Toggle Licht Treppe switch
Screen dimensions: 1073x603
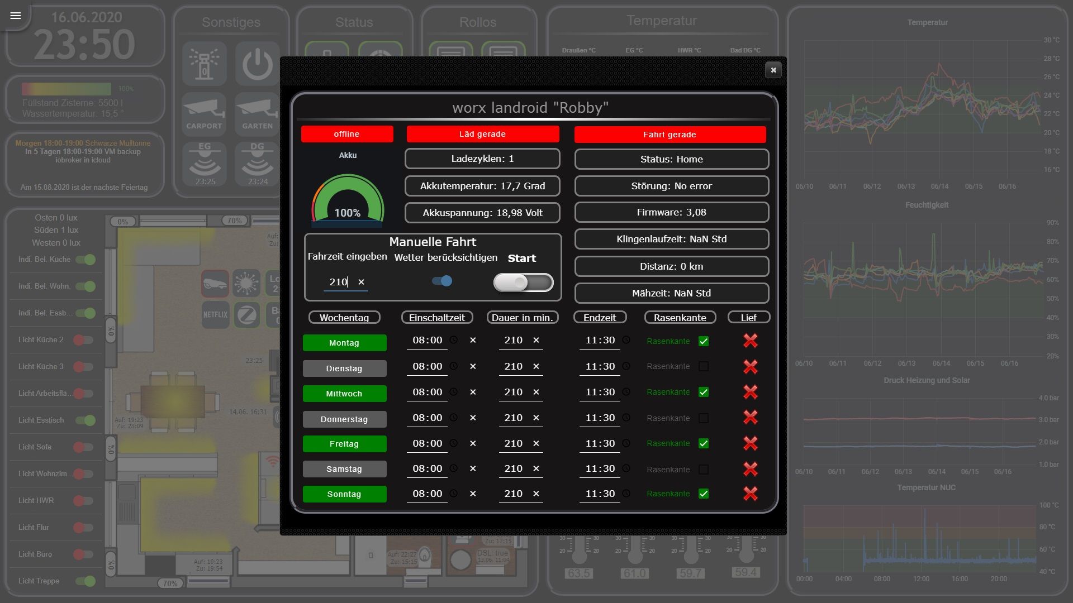click(86, 581)
